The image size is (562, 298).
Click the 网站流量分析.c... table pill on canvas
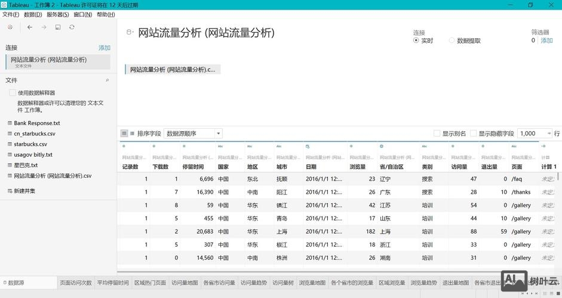tap(173, 69)
